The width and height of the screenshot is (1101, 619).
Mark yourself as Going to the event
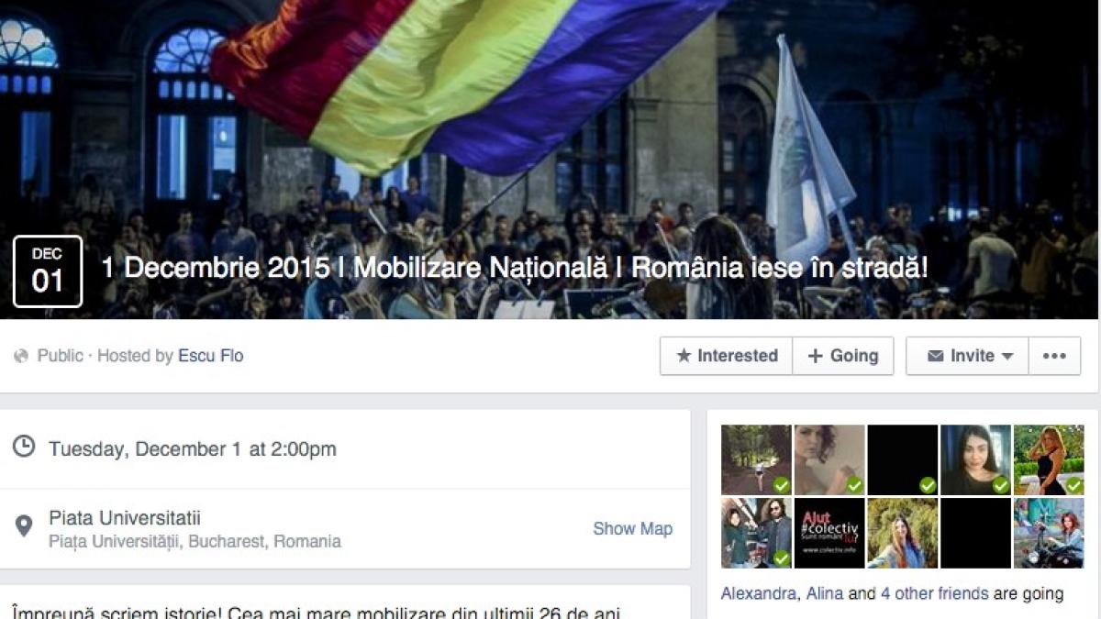click(x=842, y=356)
